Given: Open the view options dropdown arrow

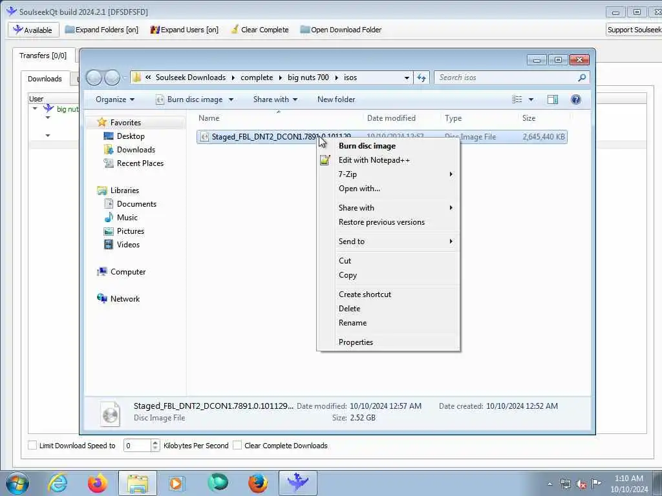Looking at the screenshot, I should coord(531,99).
